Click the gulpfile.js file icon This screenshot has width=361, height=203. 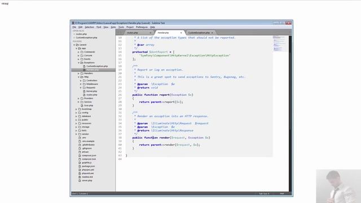[x=80, y=163]
